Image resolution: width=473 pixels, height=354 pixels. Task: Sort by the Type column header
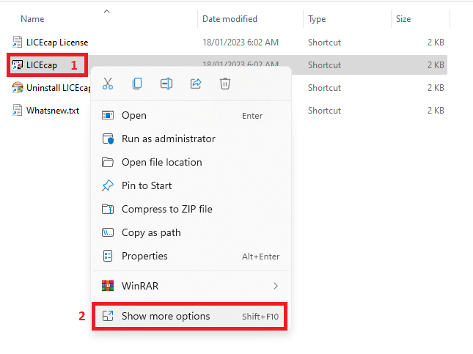tap(317, 19)
